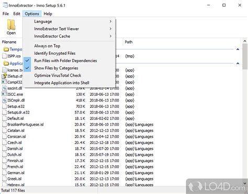Click the scrollbar up arrow
This screenshot has width=248, height=194.
[245, 41]
